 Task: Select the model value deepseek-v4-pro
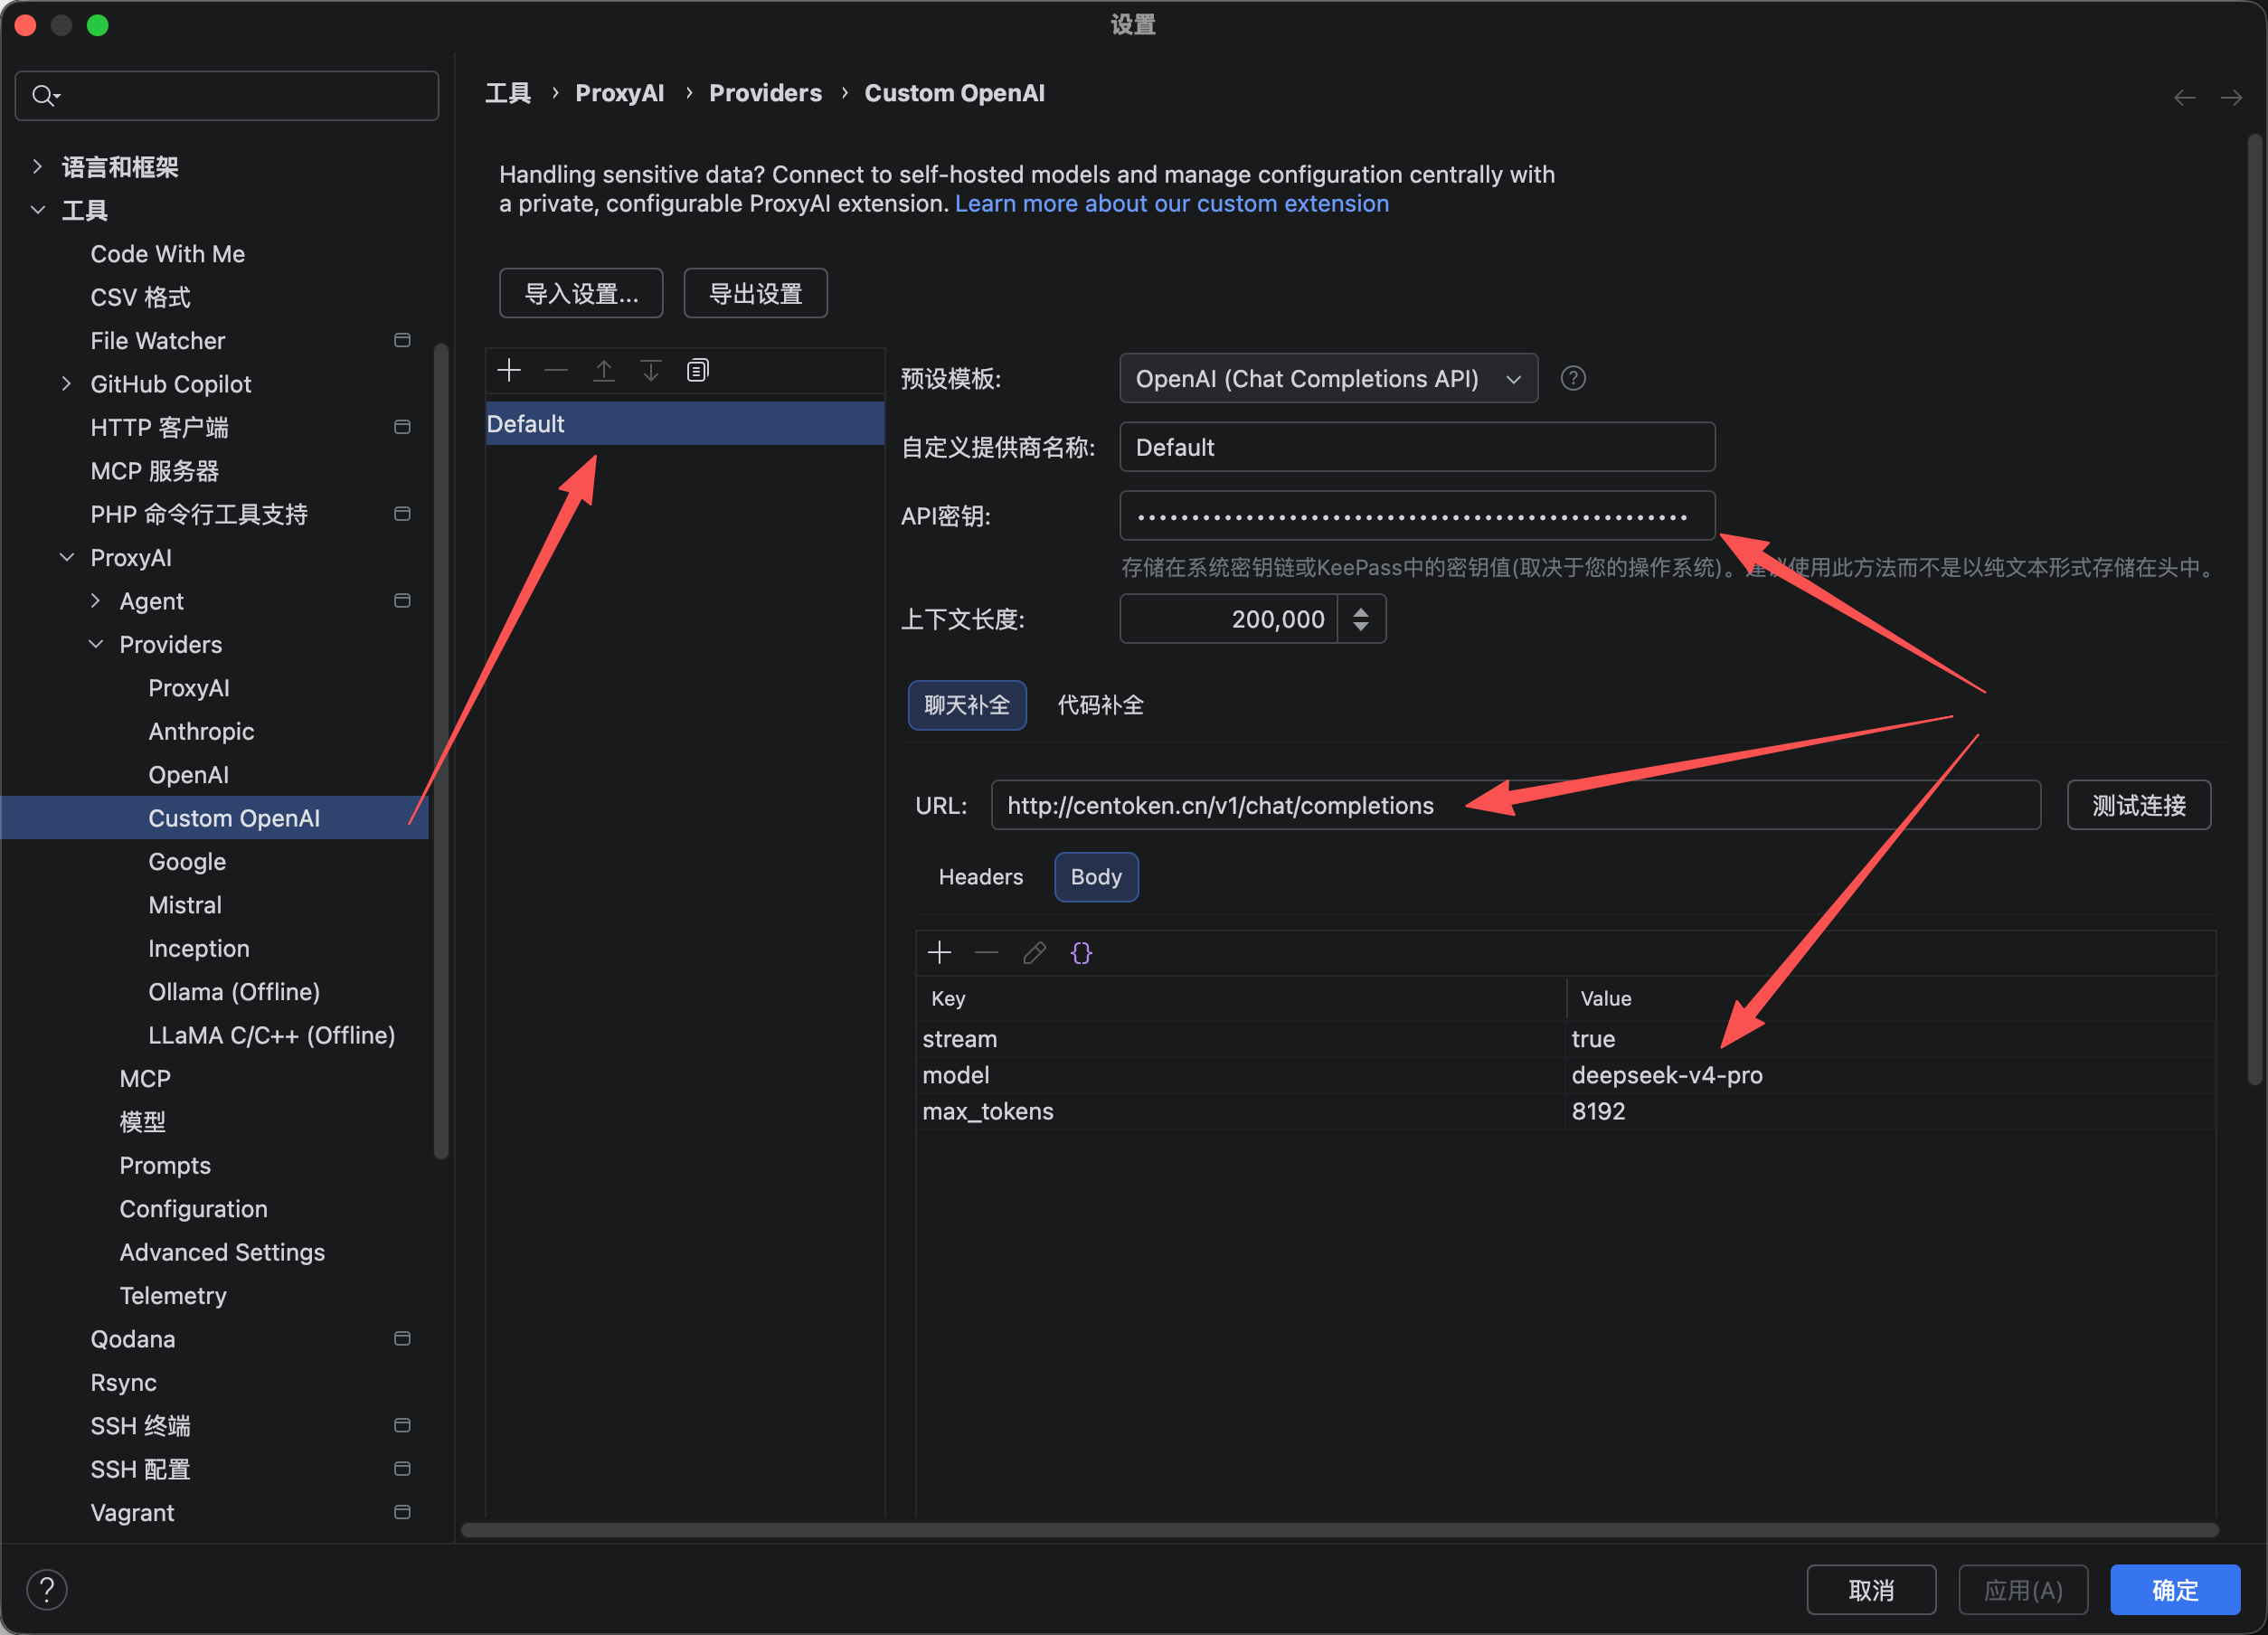pos(1666,1075)
